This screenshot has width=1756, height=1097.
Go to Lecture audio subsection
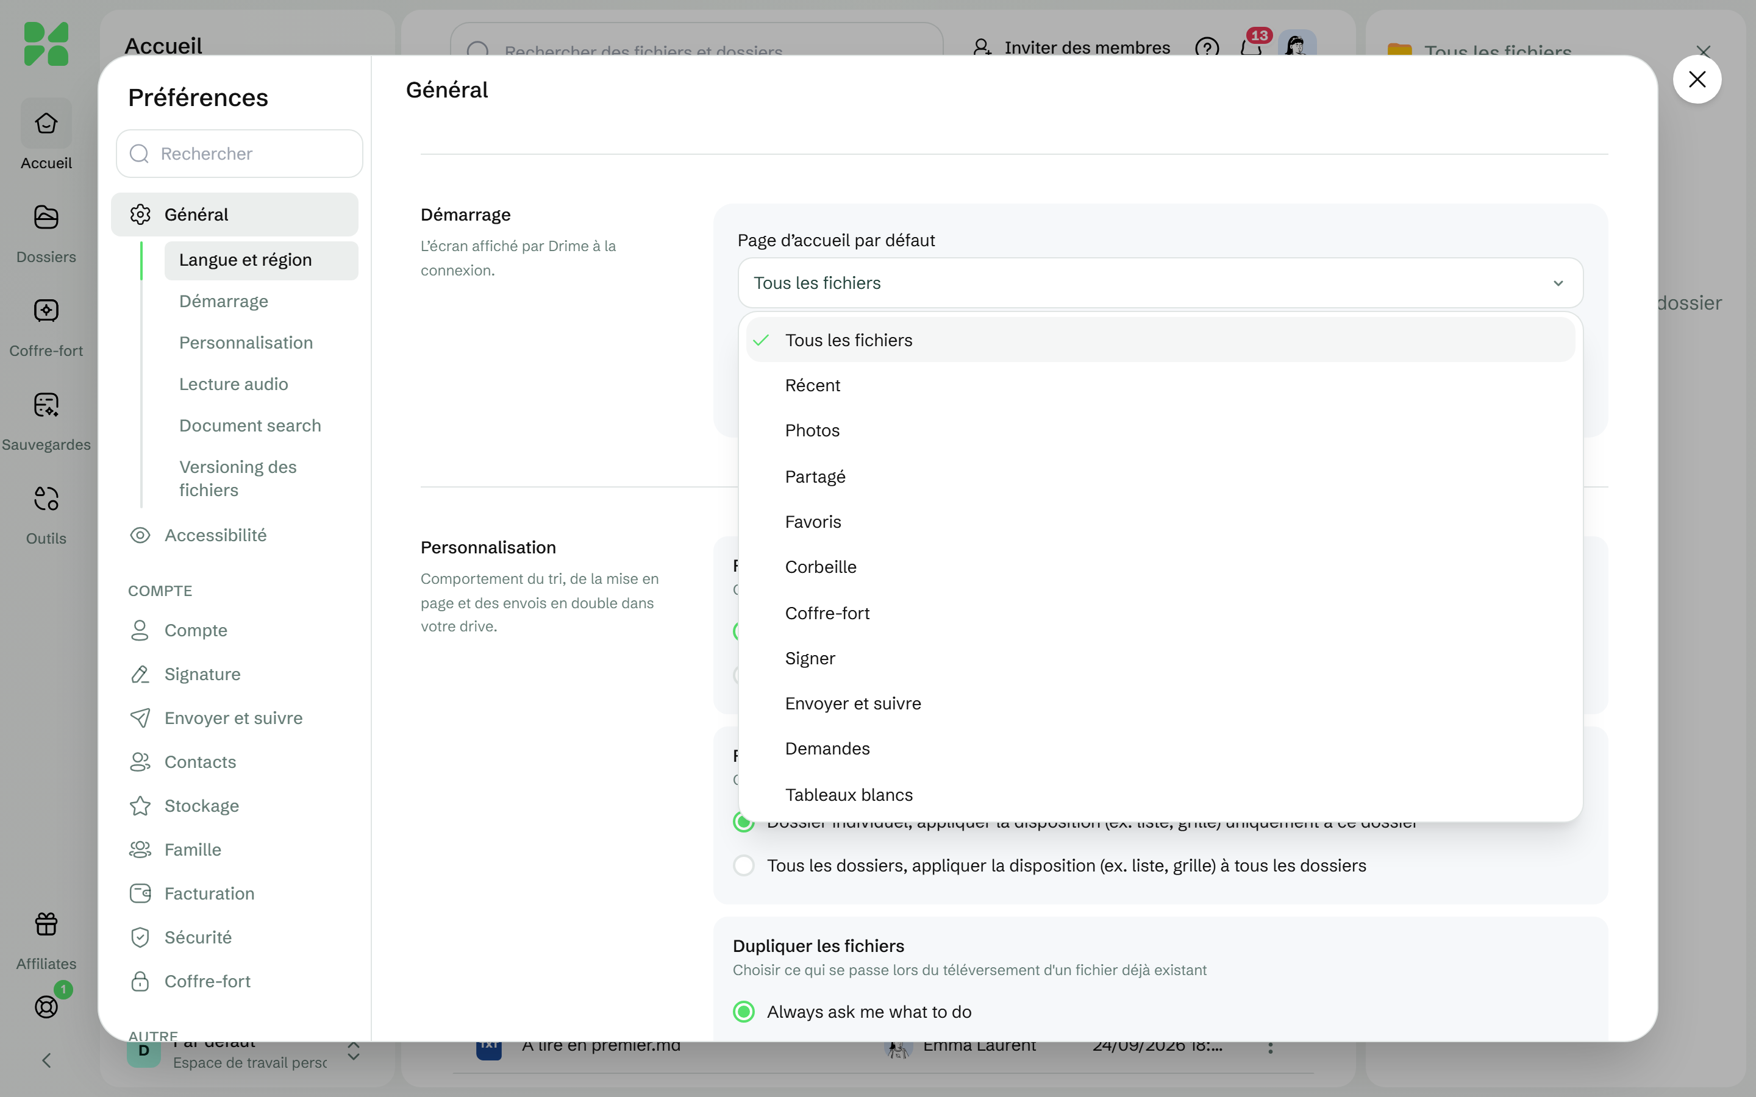[x=261, y=385]
